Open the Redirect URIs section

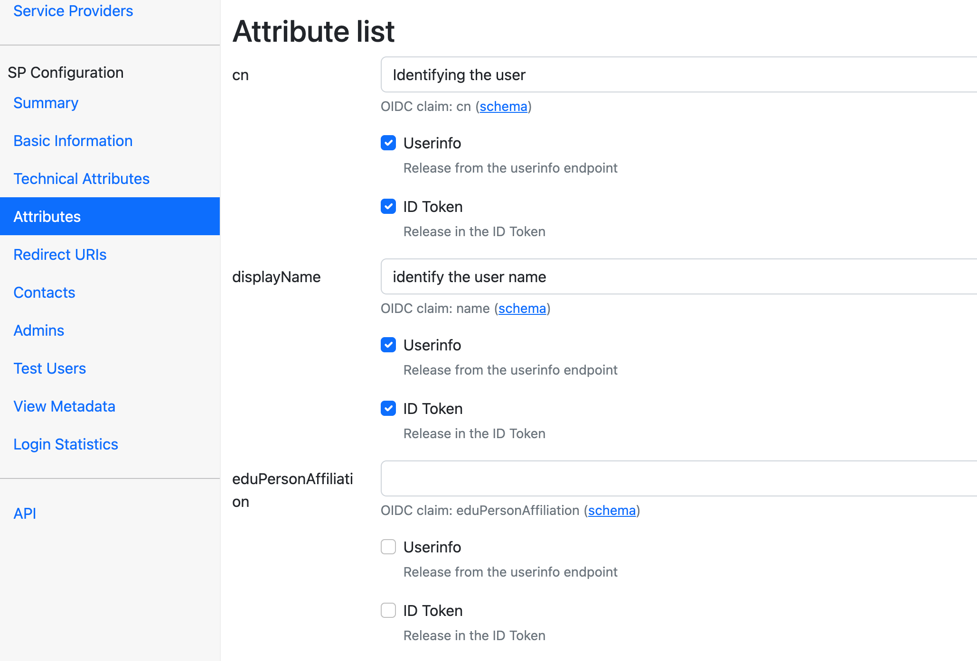coord(60,255)
